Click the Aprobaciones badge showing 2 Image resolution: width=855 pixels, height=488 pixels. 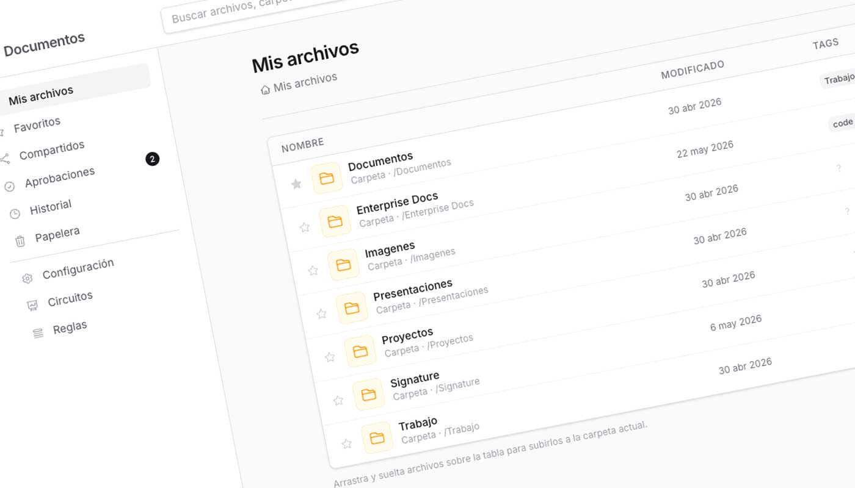pos(152,159)
